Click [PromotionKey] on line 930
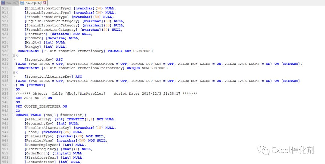 [x=39, y=59]
